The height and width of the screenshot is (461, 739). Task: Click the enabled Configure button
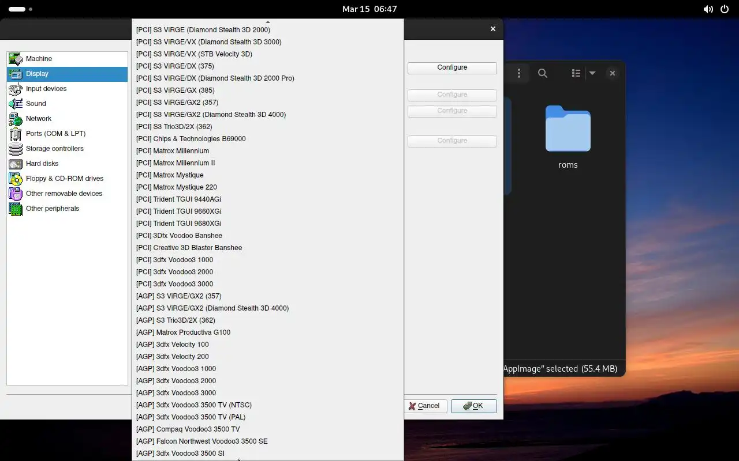[x=452, y=67]
